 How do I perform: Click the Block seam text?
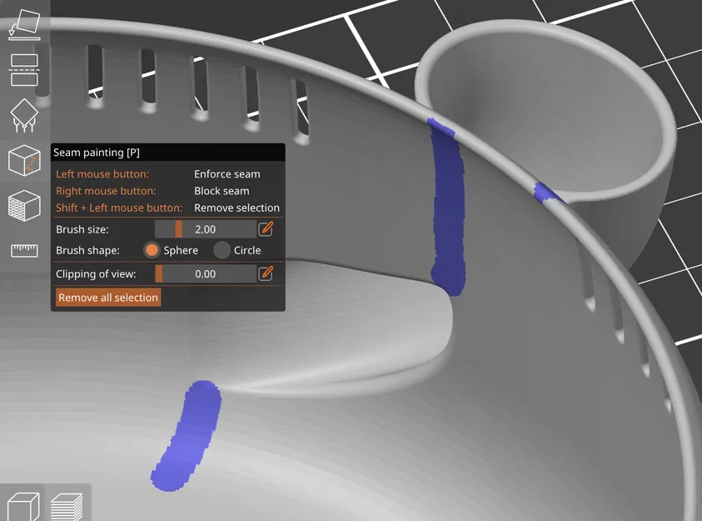tap(222, 191)
